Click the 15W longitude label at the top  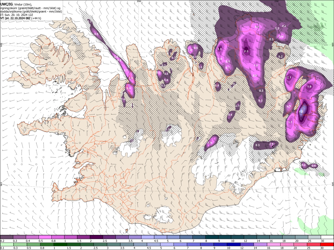(x=277, y=1)
